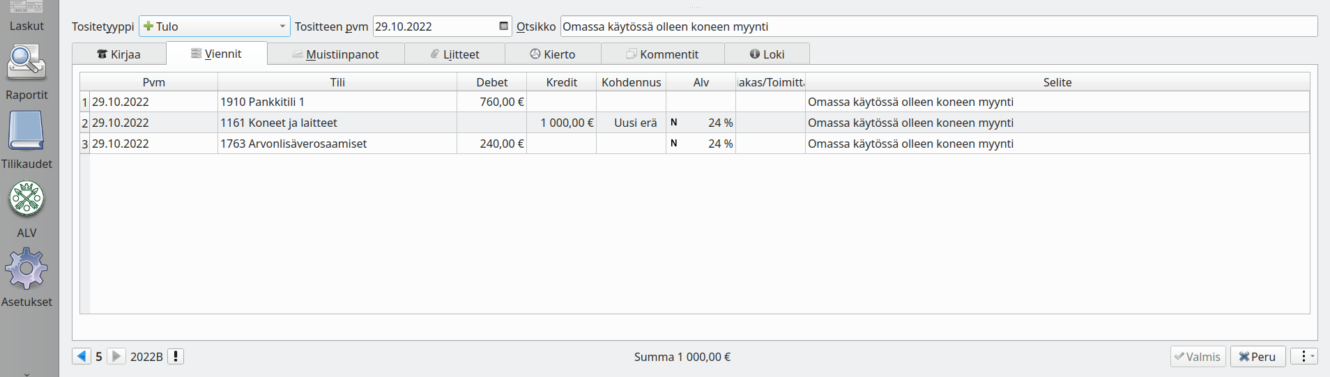Click the Selite column header

pos(1057,82)
